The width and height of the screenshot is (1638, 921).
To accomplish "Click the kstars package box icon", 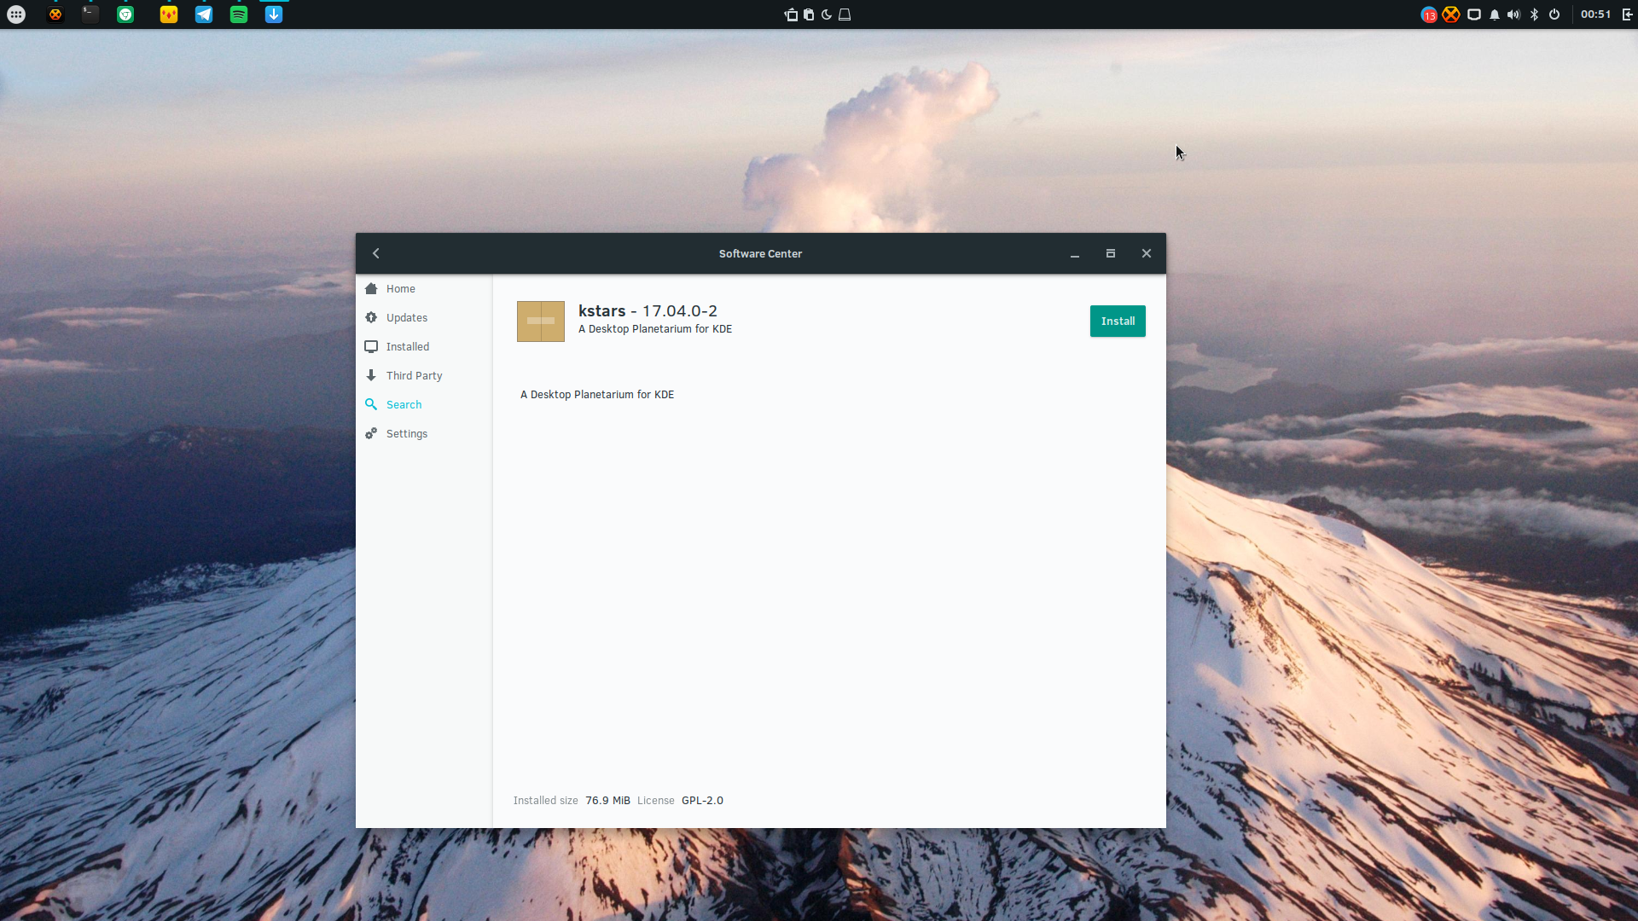I will tap(541, 321).
